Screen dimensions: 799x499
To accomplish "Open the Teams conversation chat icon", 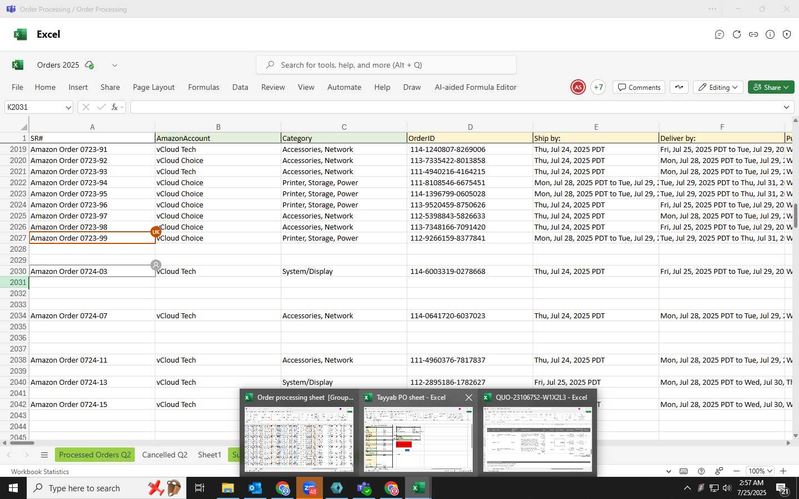I will click(x=720, y=34).
